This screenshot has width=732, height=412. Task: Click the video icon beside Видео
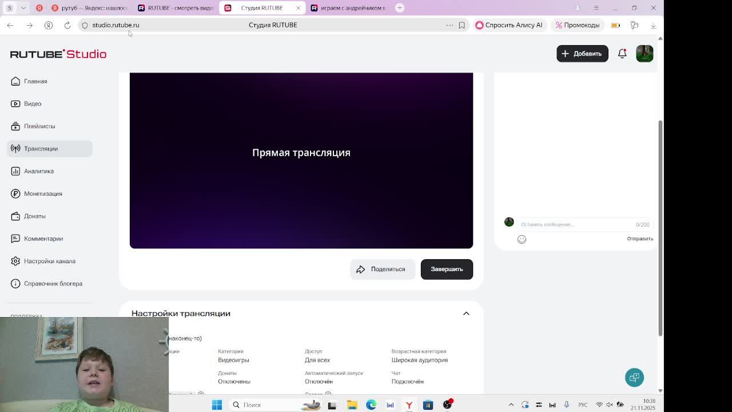[x=15, y=104]
